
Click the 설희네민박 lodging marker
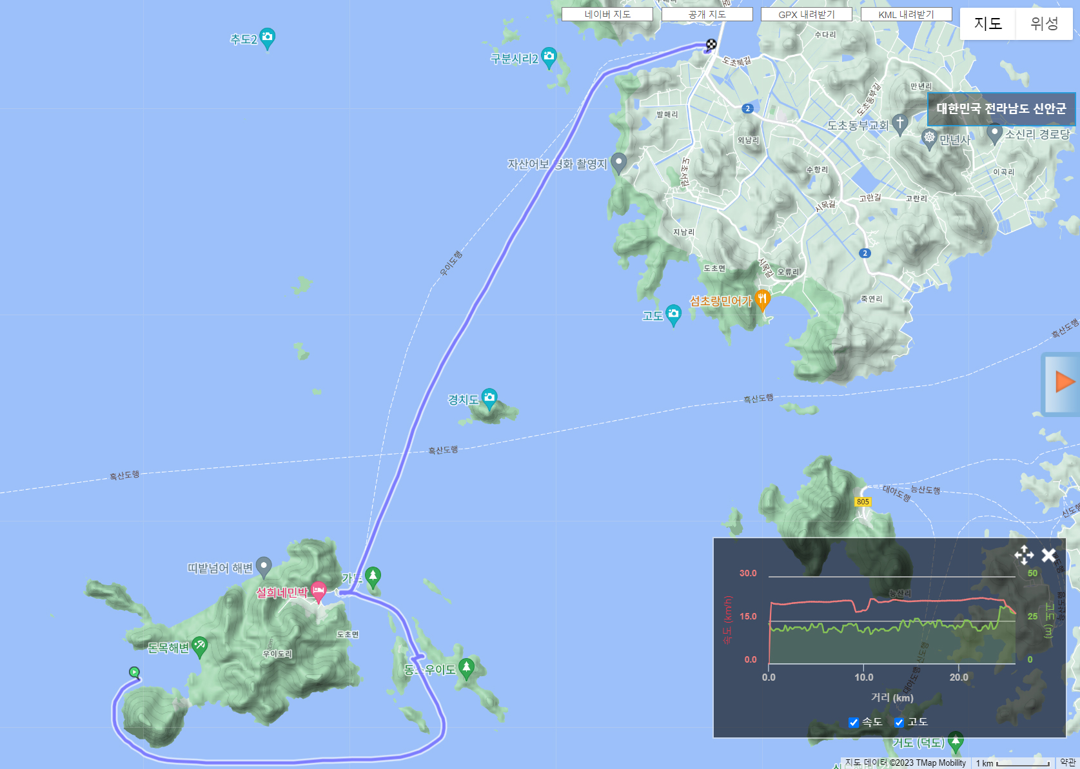pyautogui.click(x=319, y=591)
